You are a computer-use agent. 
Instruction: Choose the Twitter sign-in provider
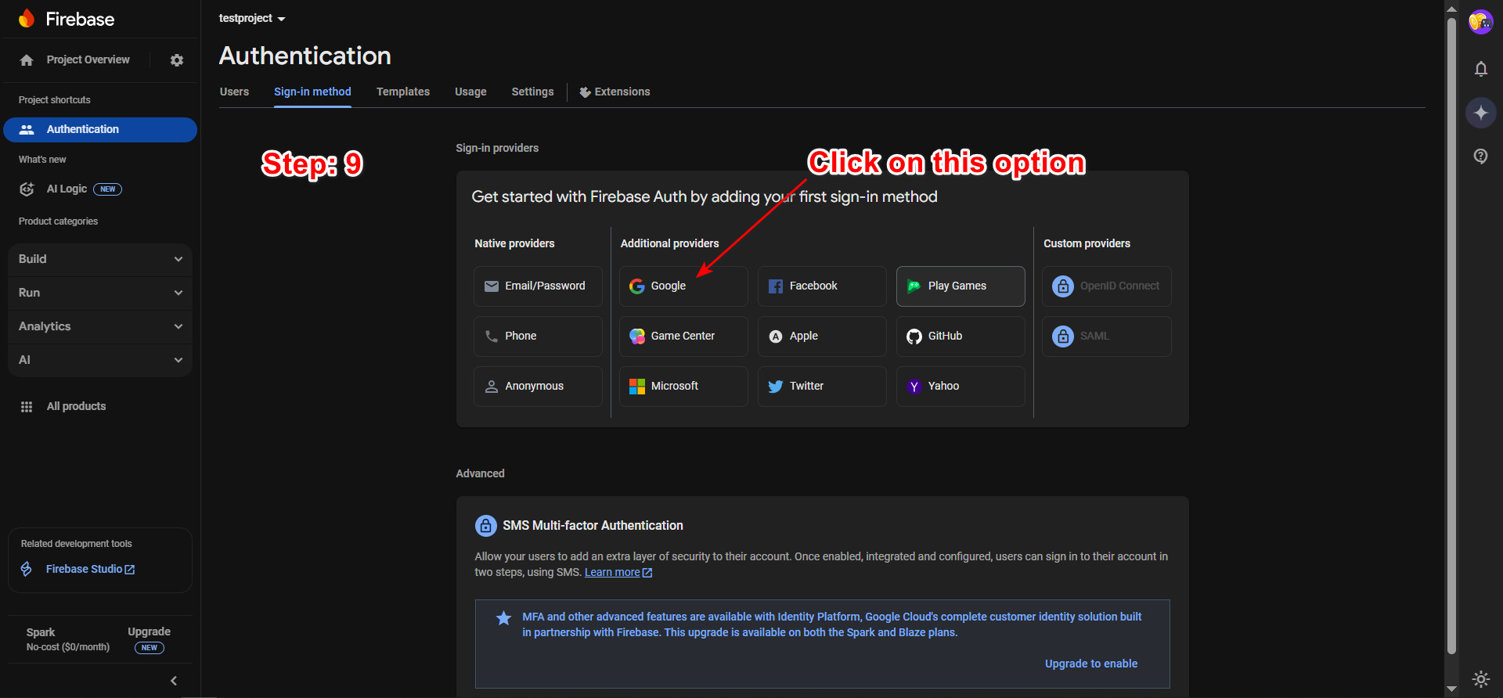click(x=821, y=387)
